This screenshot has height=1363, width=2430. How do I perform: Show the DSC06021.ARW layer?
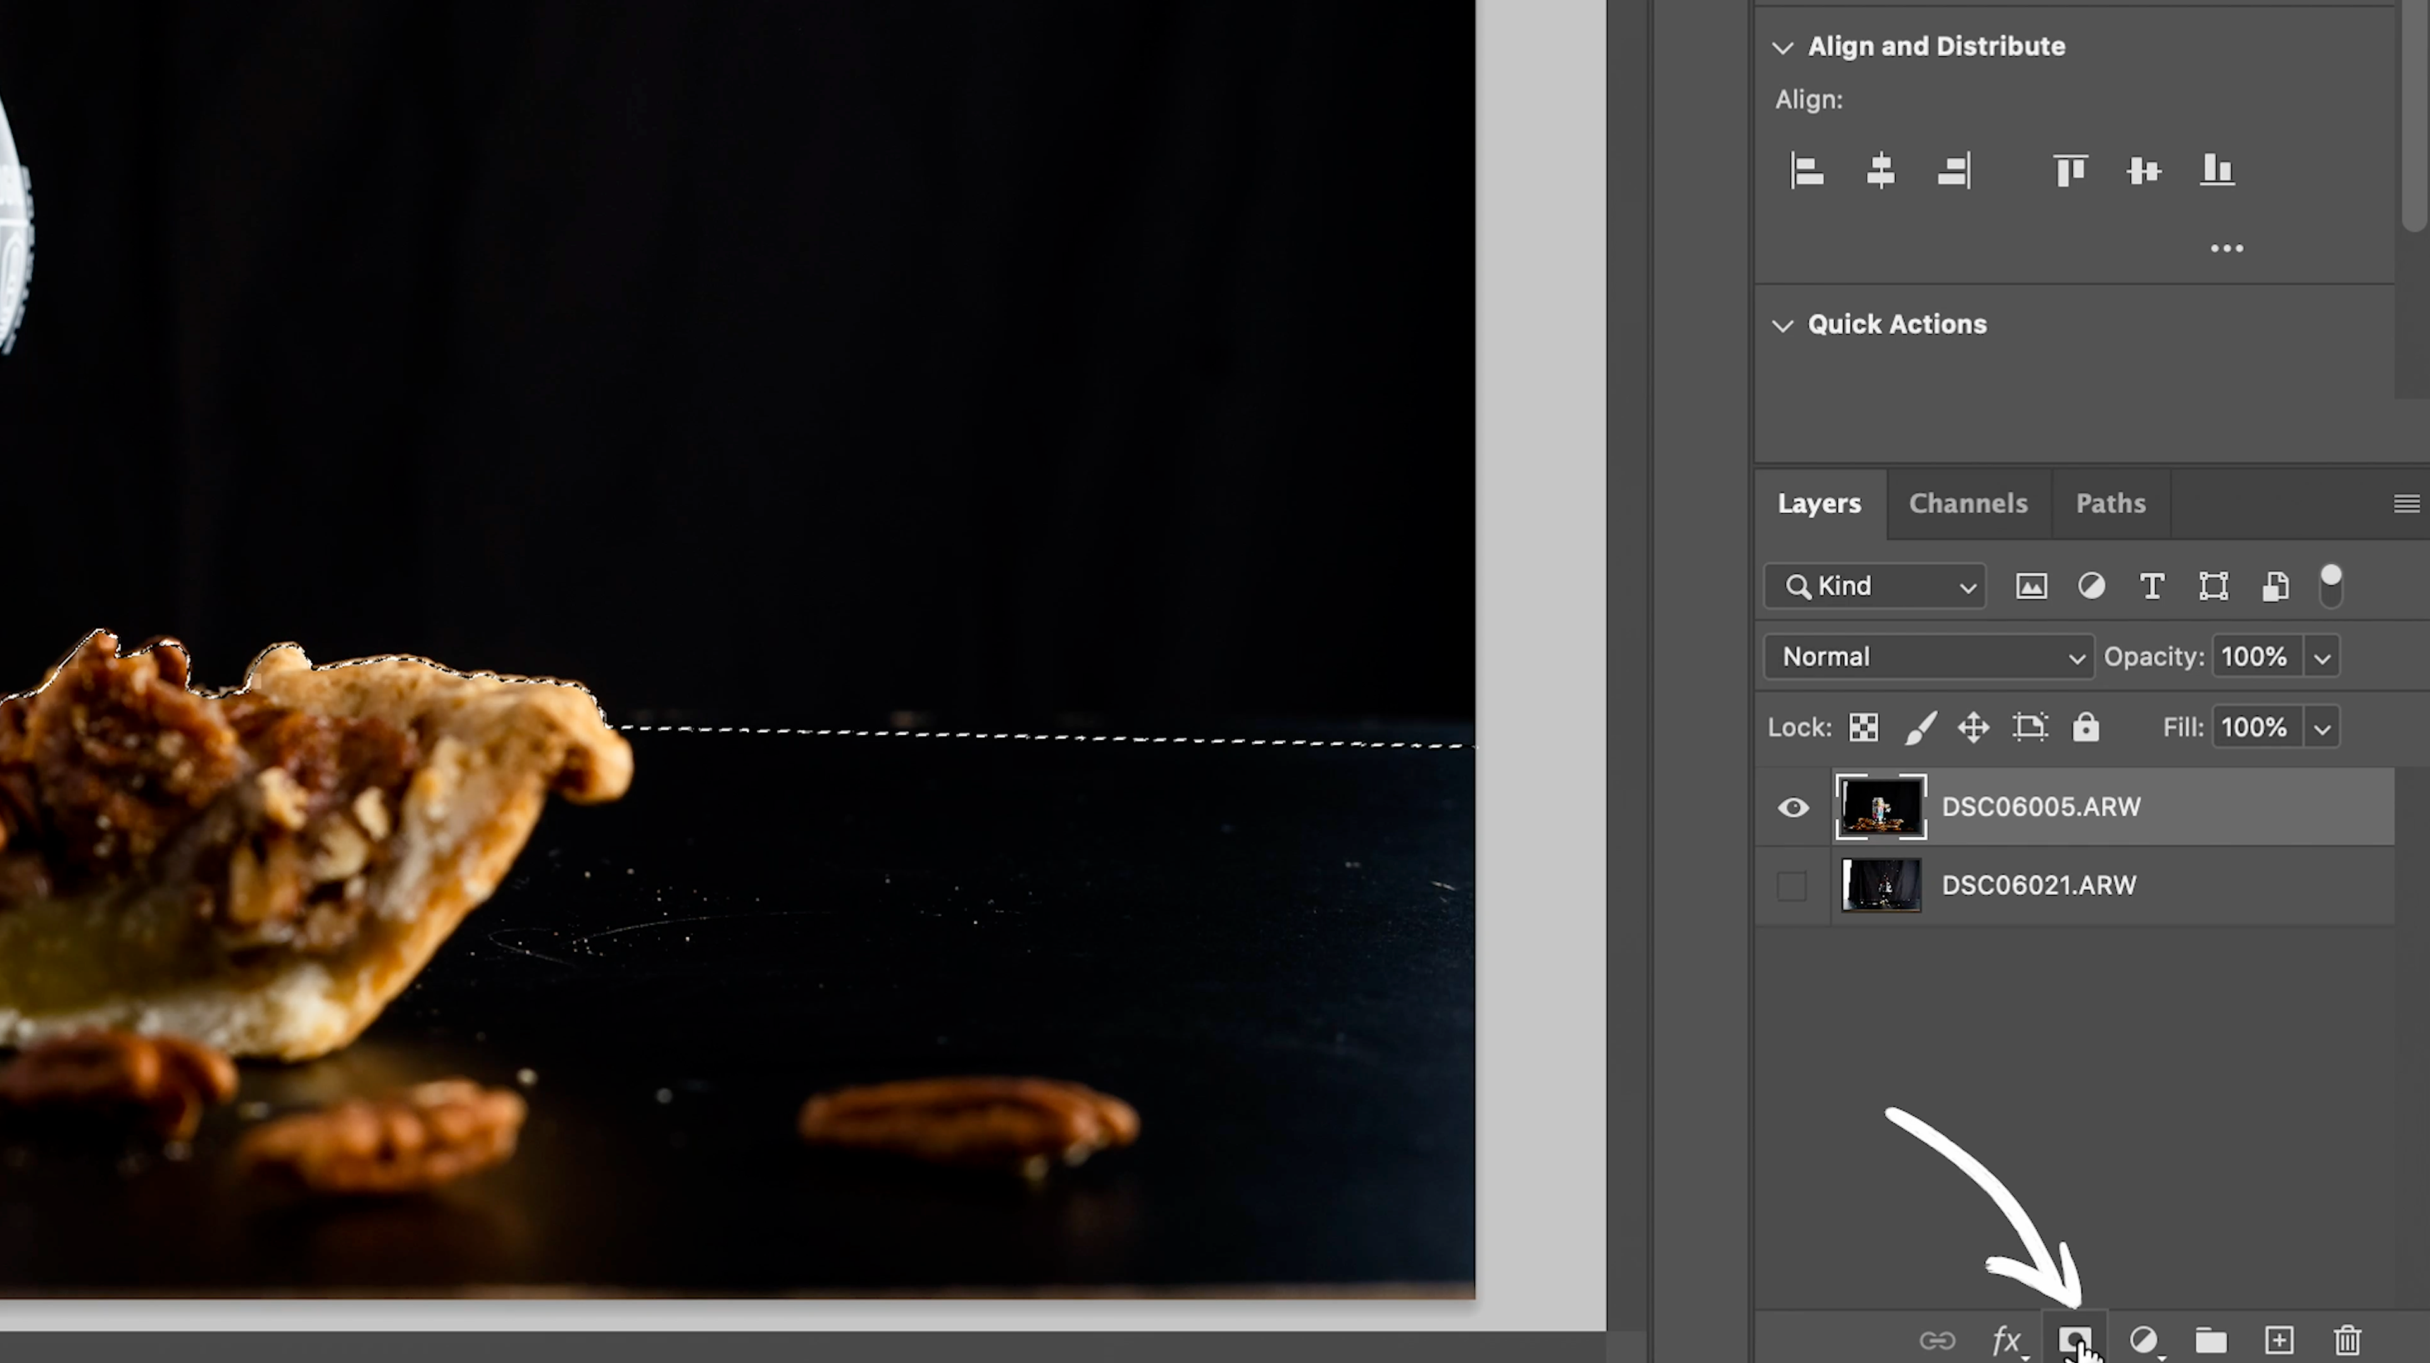tap(1791, 886)
